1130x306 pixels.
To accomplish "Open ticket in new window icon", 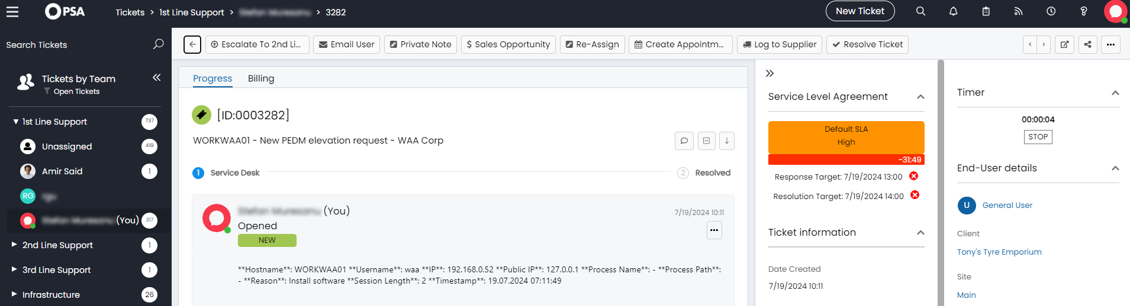I will tap(1064, 44).
